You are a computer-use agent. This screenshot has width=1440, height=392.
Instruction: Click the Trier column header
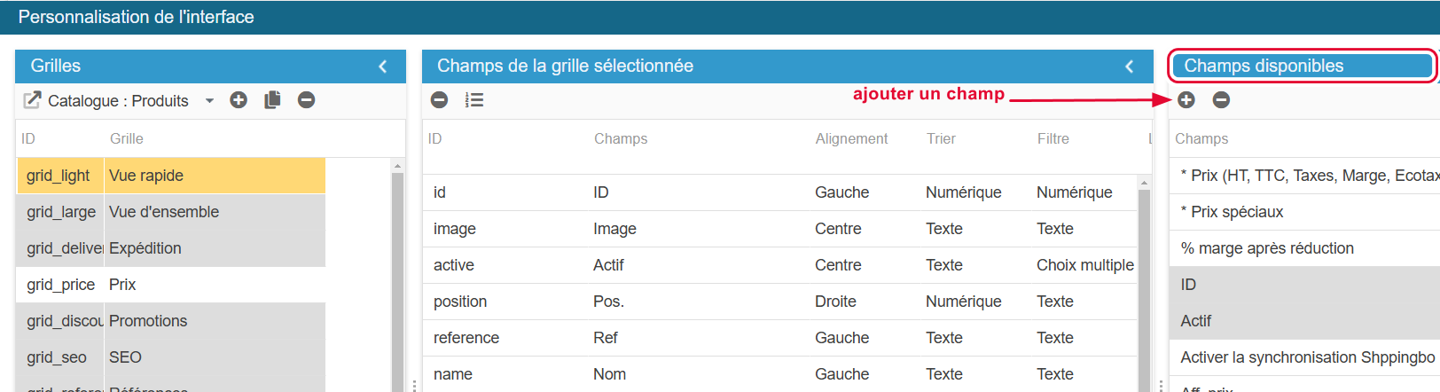941,139
